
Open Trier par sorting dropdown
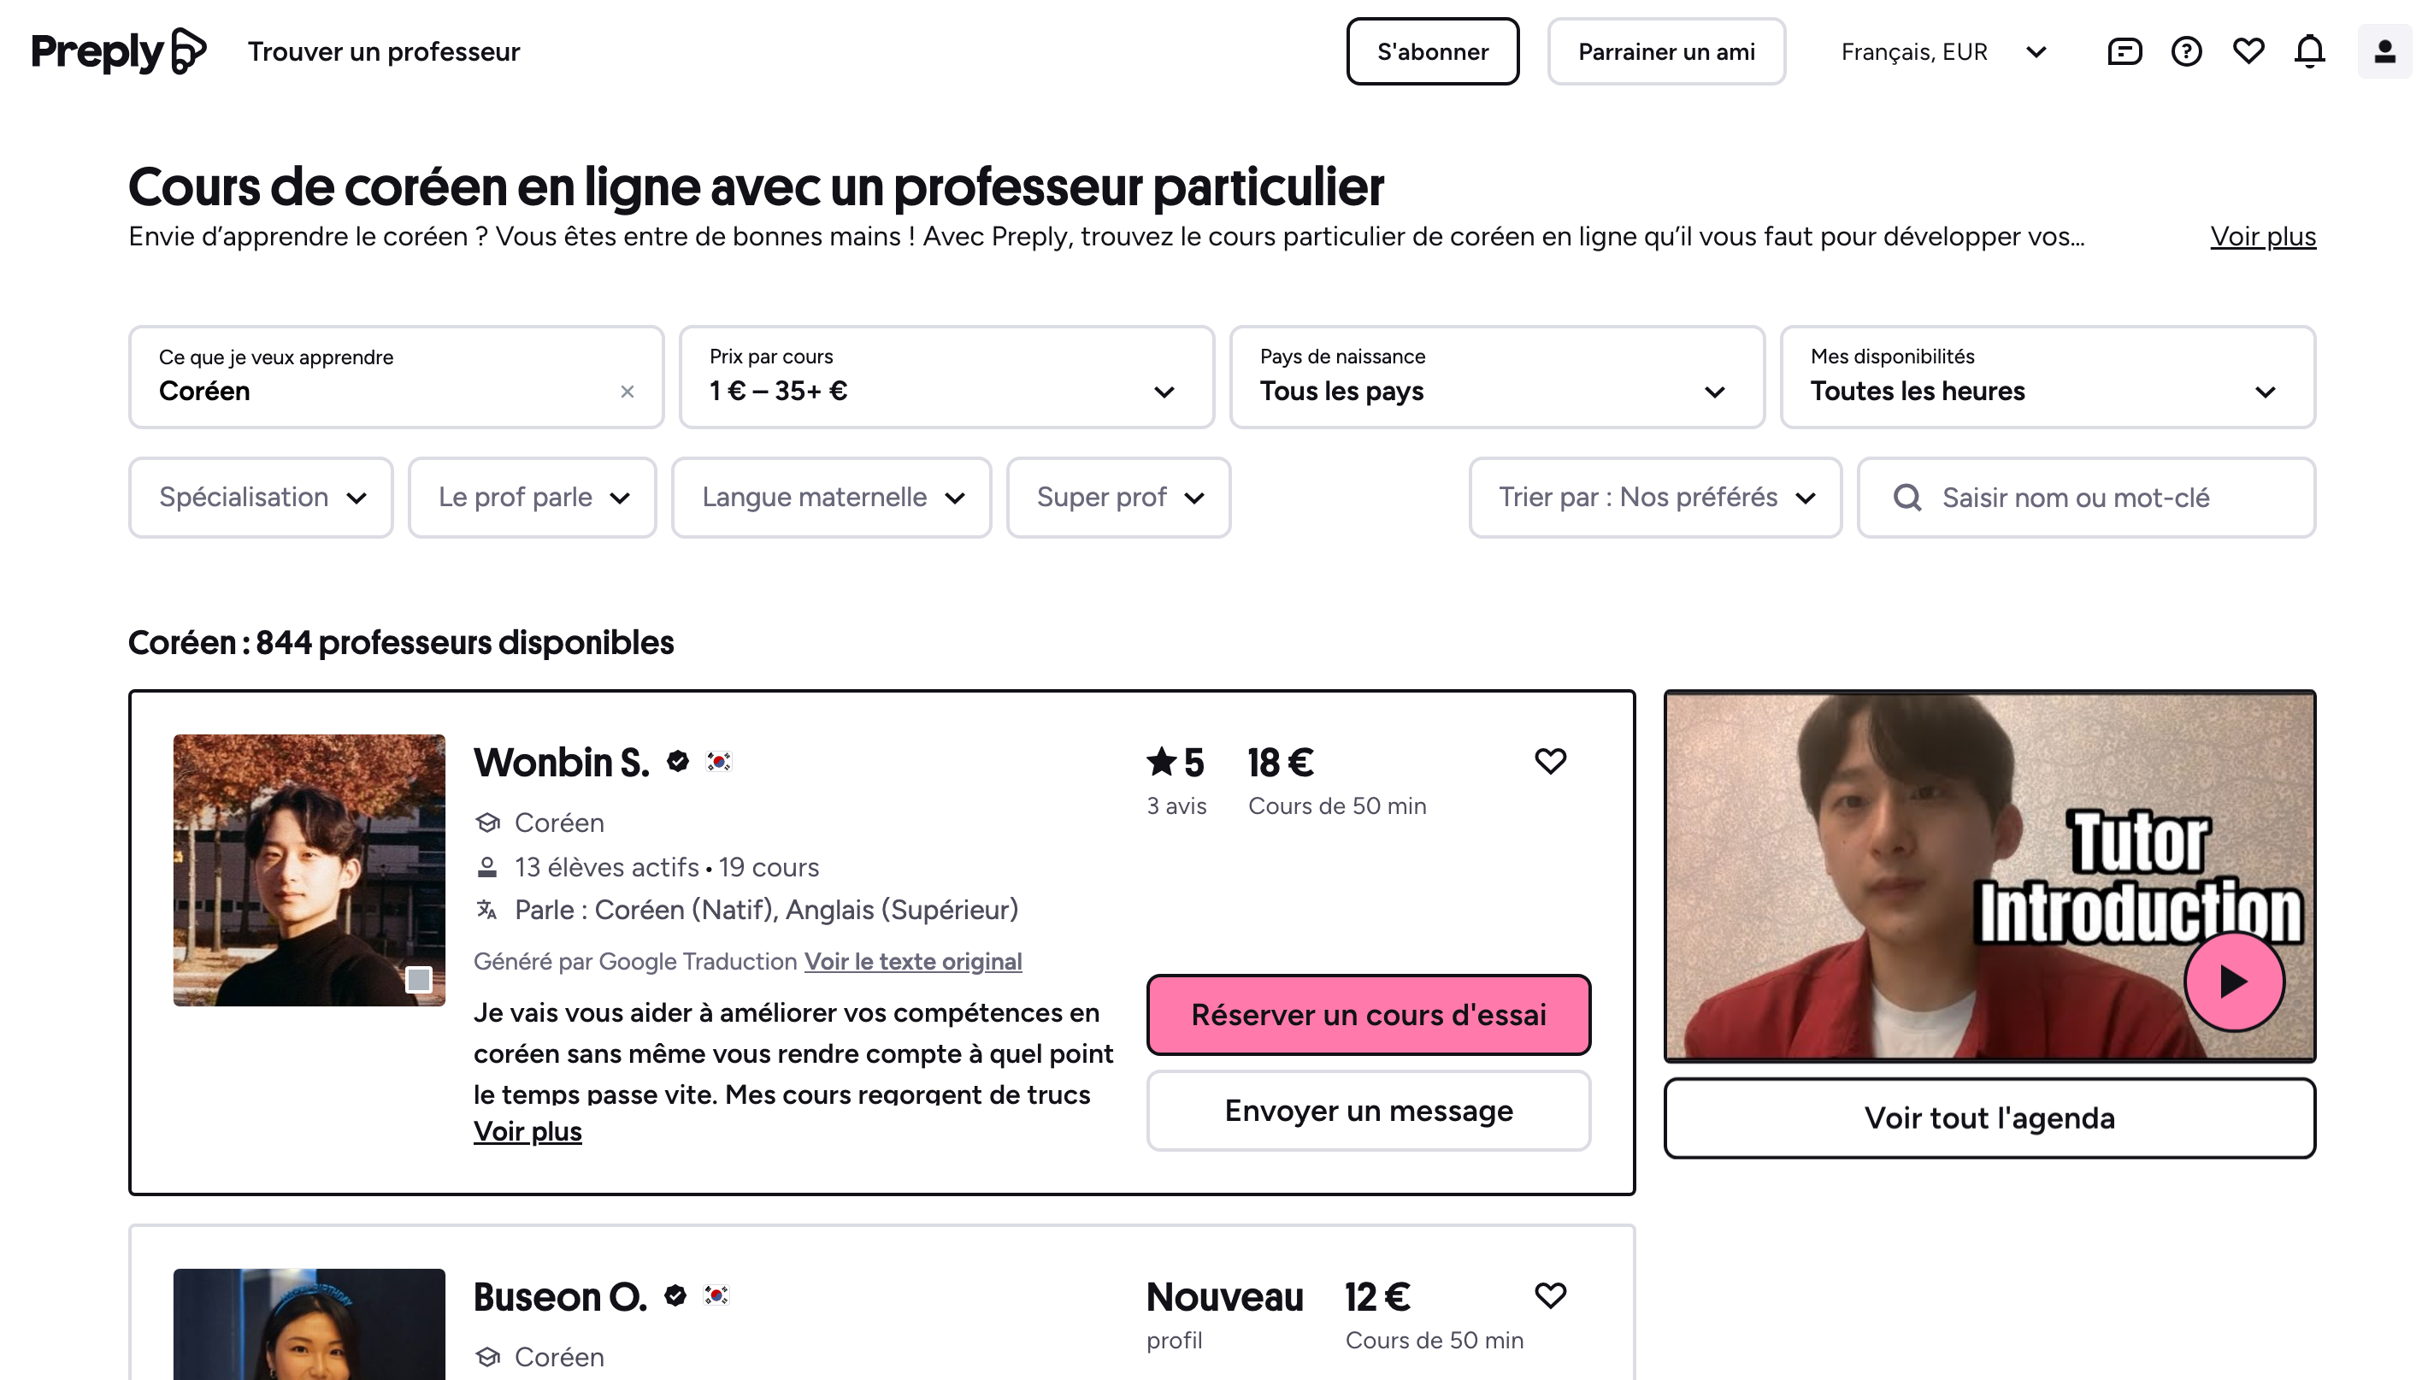[1654, 498]
